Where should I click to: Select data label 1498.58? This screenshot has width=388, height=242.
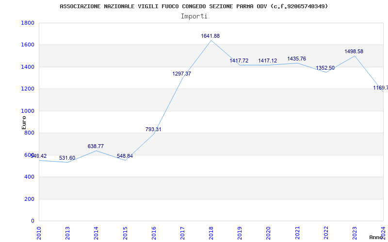(x=354, y=52)
